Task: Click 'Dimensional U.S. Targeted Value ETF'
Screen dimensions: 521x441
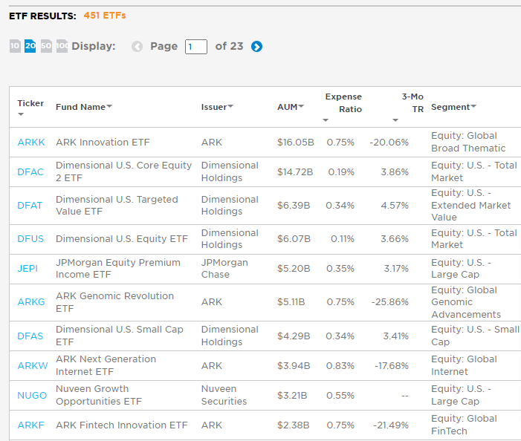Action: coord(117,206)
